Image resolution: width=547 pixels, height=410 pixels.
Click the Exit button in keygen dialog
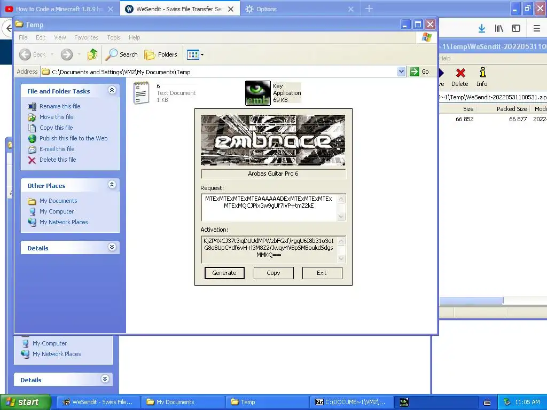click(322, 273)
